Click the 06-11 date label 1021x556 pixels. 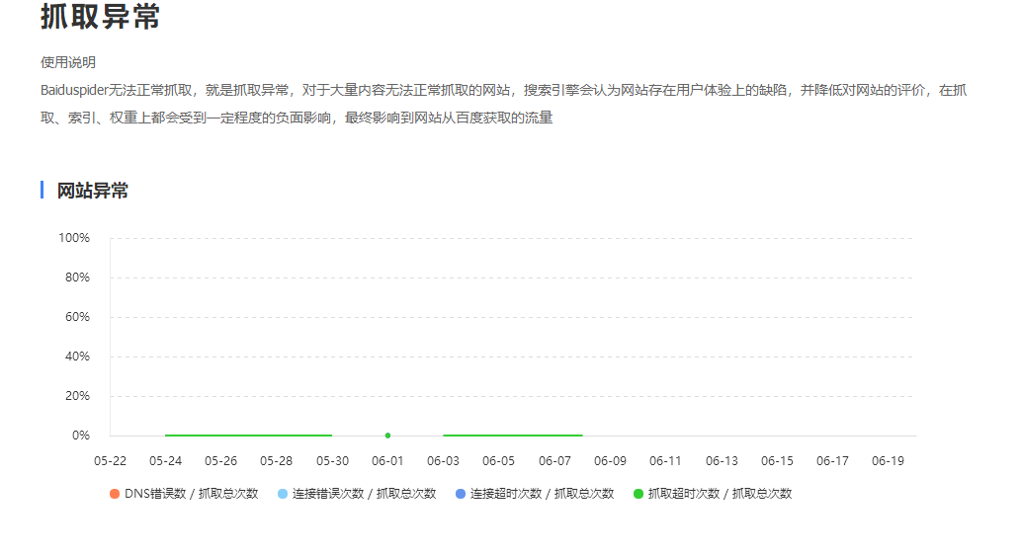pos(665,461)
